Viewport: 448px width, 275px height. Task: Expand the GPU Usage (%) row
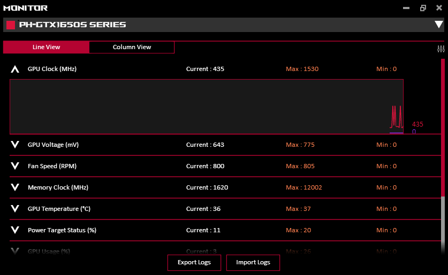[x=15, y=251]
